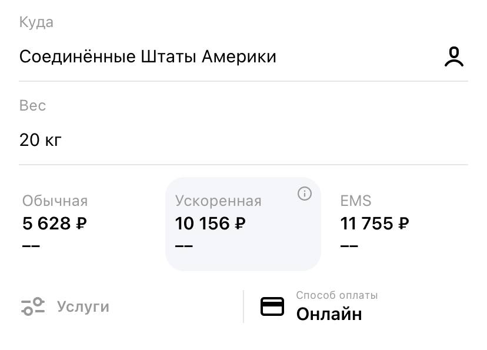Edit the destination field Соединённые Штаты Америки
Screen dimensions: 487x350
pos(148,57)
